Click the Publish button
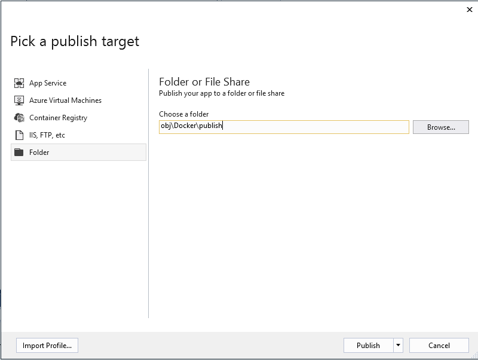 (368, 346)
